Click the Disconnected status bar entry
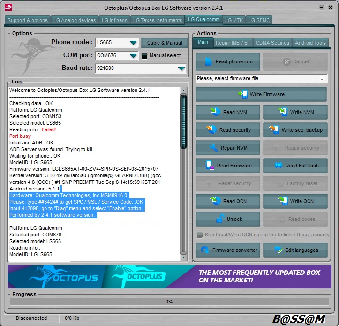339x326 pixels. 31,318
